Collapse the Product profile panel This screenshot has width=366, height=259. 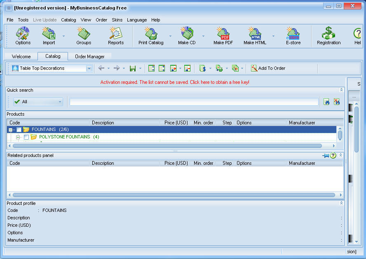click(x=341, y=203)
